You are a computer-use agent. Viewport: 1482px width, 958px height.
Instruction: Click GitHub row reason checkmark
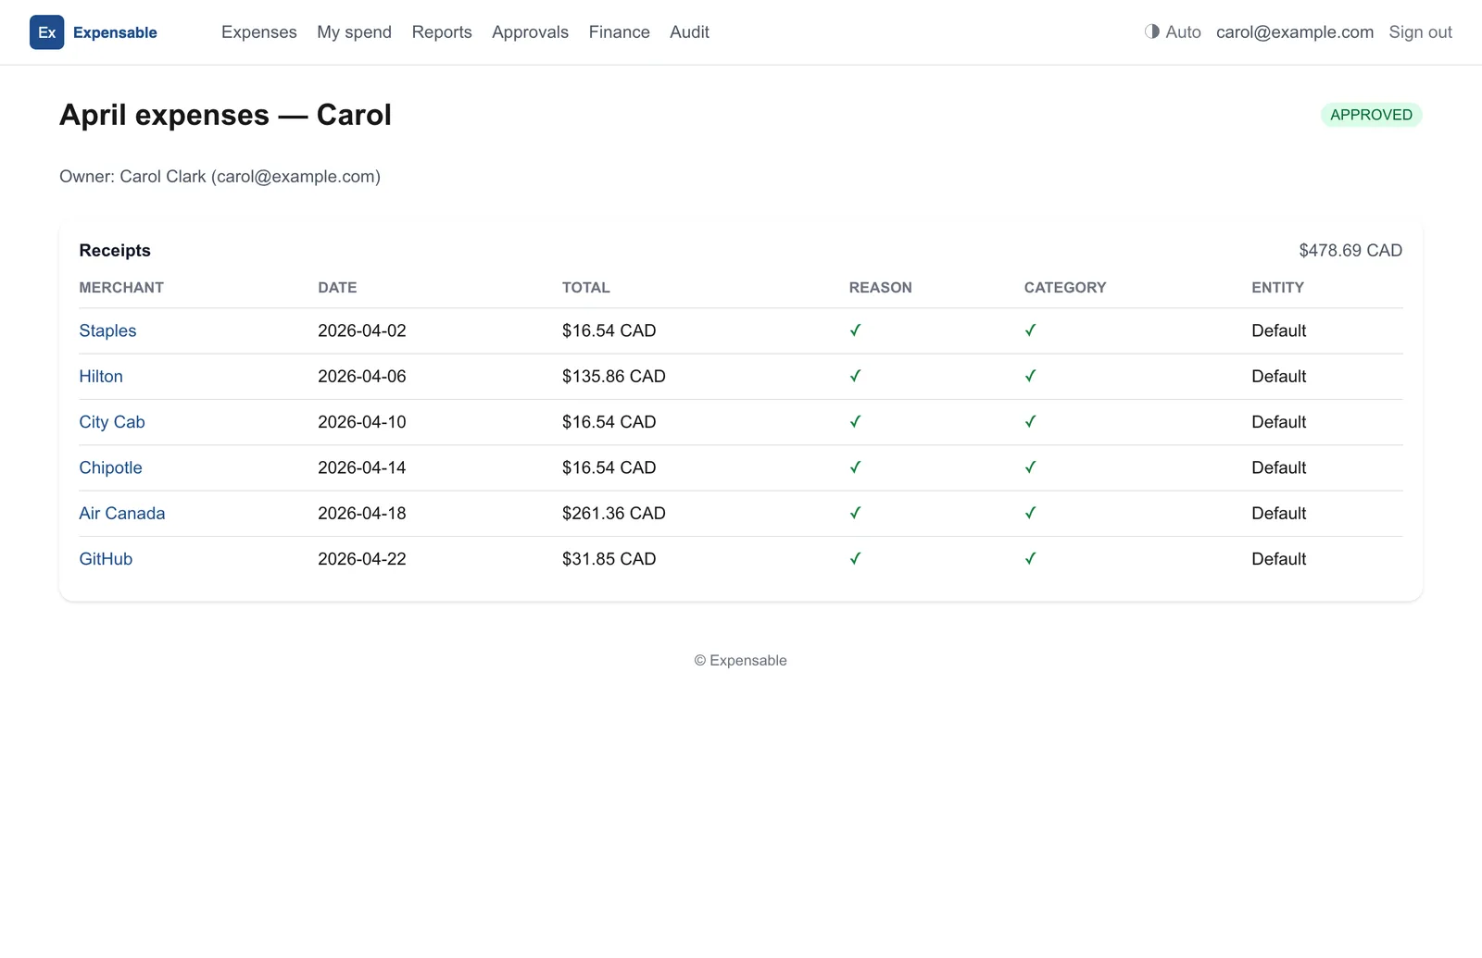(856, 559)
